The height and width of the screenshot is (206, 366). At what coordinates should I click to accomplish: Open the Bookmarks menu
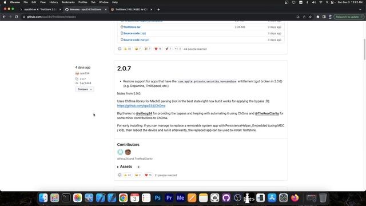pos(68,2)
